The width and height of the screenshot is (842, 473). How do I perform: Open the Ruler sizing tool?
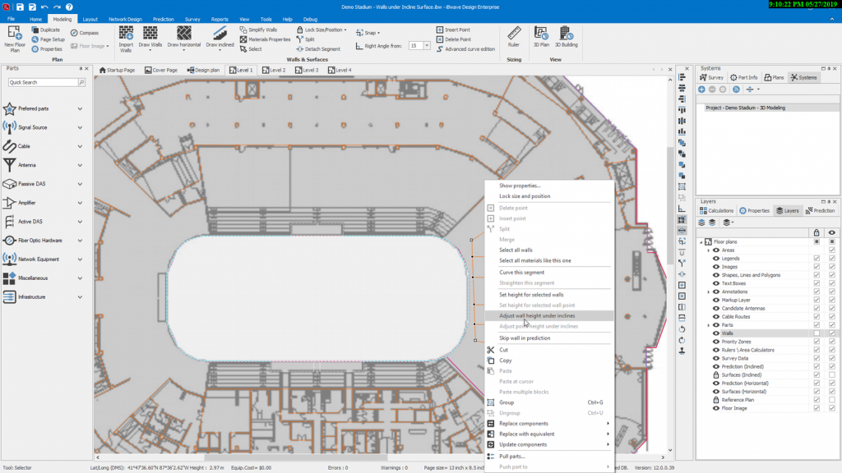tap(514, 36)
